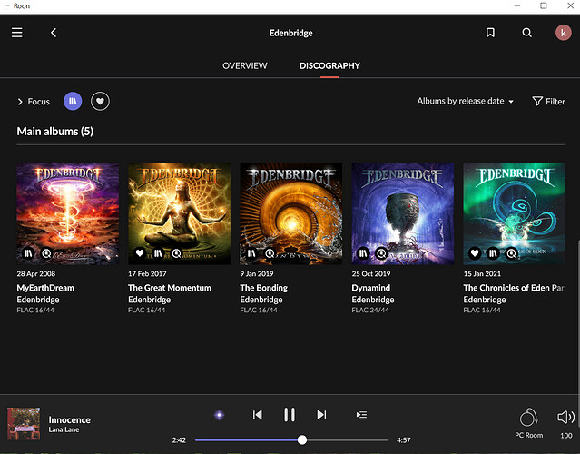Open the search magnifier icon
The height and width of the screenshot is (454, 580).
click(x=526, y=33)
